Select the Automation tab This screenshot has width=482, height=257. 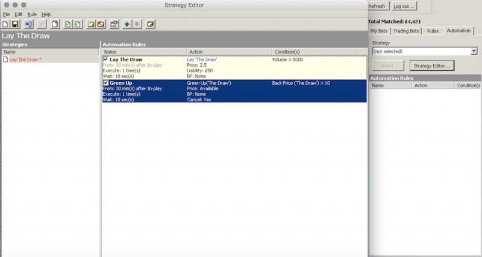pyautogui.click(x=459, y=31)
